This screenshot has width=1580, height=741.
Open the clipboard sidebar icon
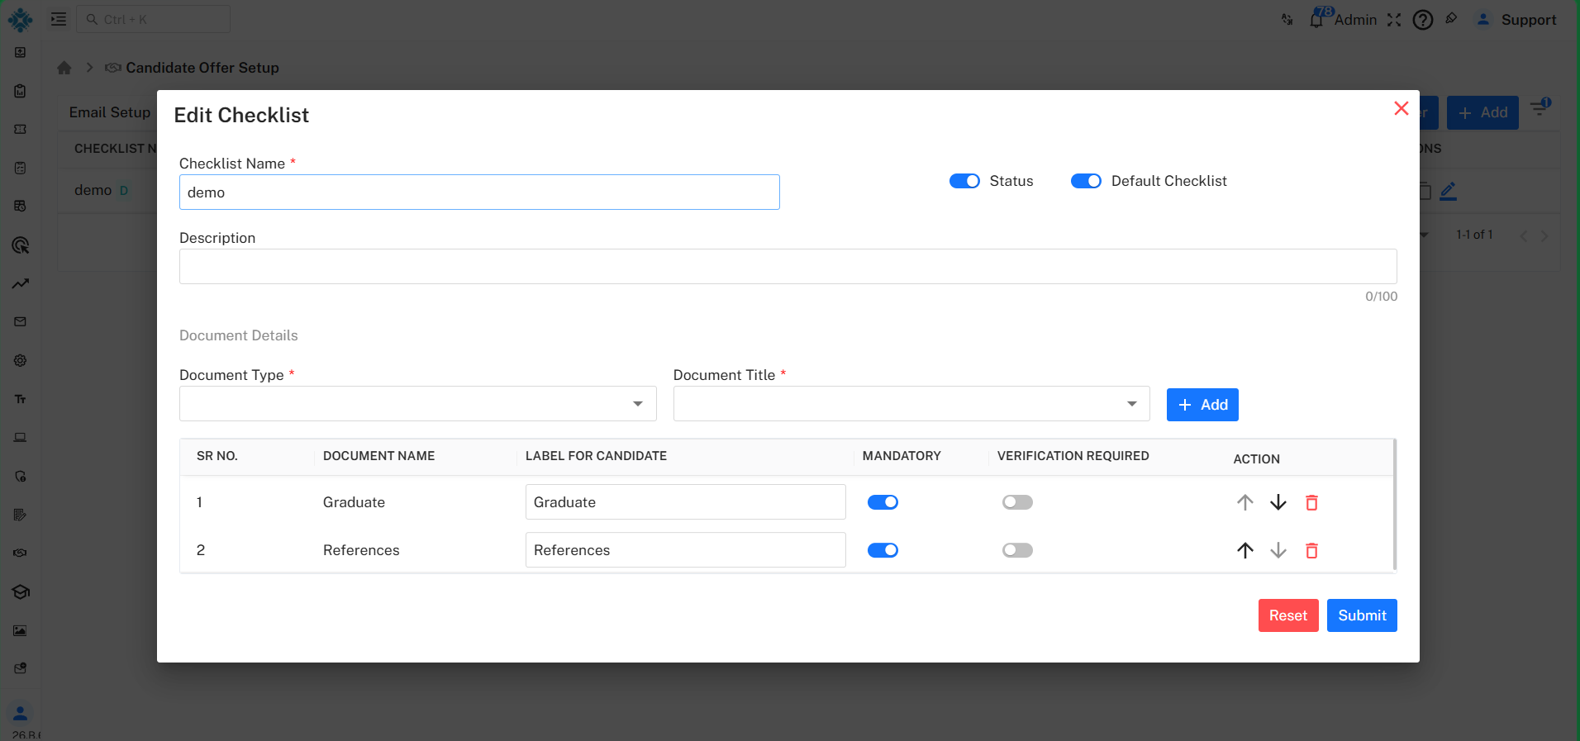tap(20, 91)
